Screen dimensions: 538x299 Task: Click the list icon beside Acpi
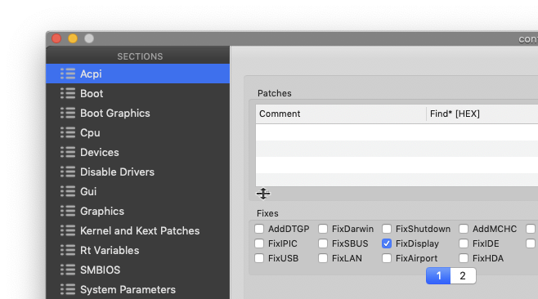68,74
